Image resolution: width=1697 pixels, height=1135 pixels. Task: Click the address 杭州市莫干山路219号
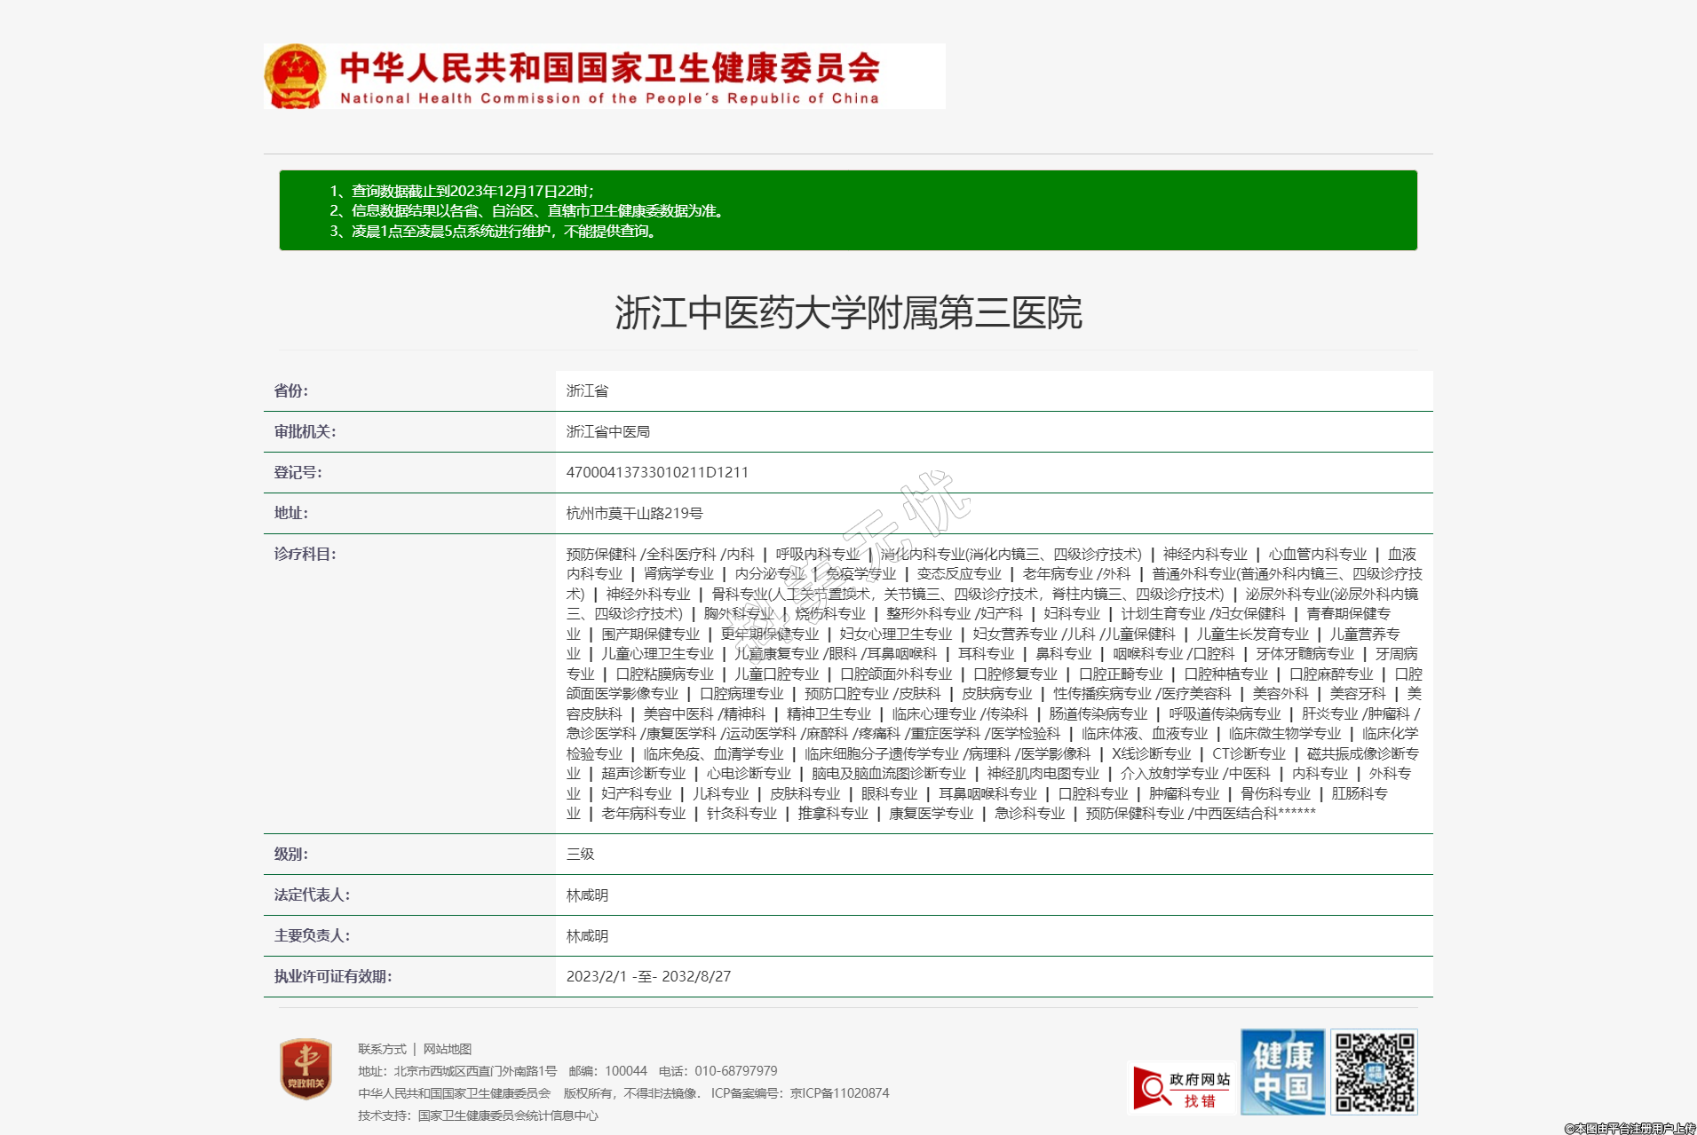click(x=634, y=513)
